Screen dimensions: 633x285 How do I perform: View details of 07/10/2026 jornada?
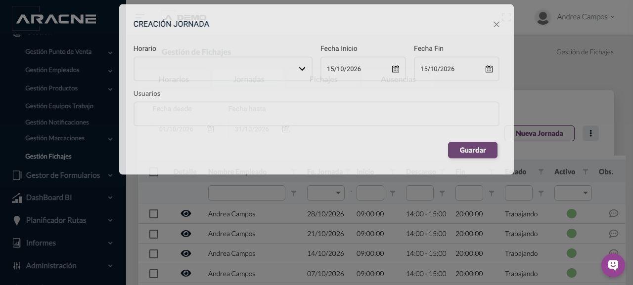point(186,274)
